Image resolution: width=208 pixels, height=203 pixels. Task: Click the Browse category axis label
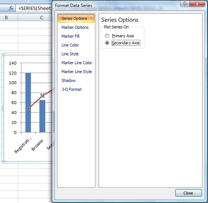pos(37,145)
